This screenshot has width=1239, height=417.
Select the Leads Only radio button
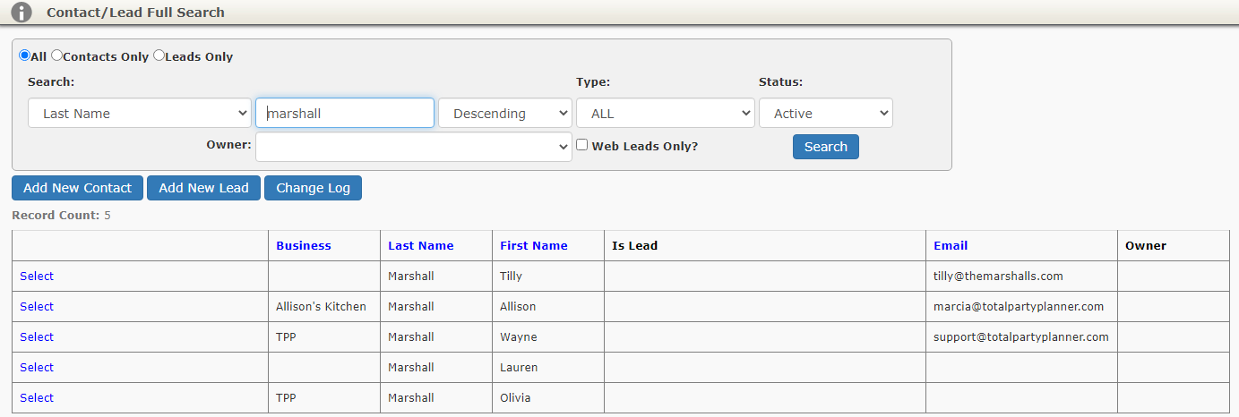(159, 55)
